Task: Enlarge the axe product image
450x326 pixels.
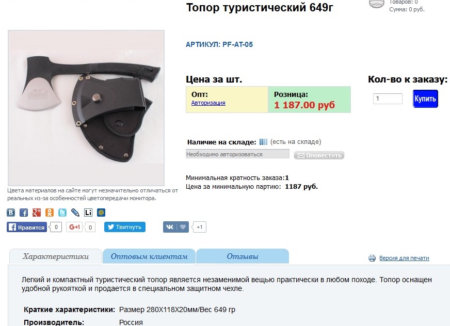Action: coord(86,108)
